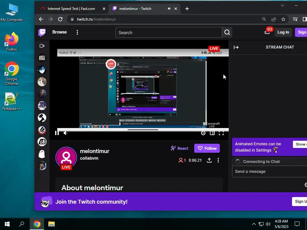Screen dimensions: 307x230
Task: Open a new browser tab
Action: click(187, 9)
